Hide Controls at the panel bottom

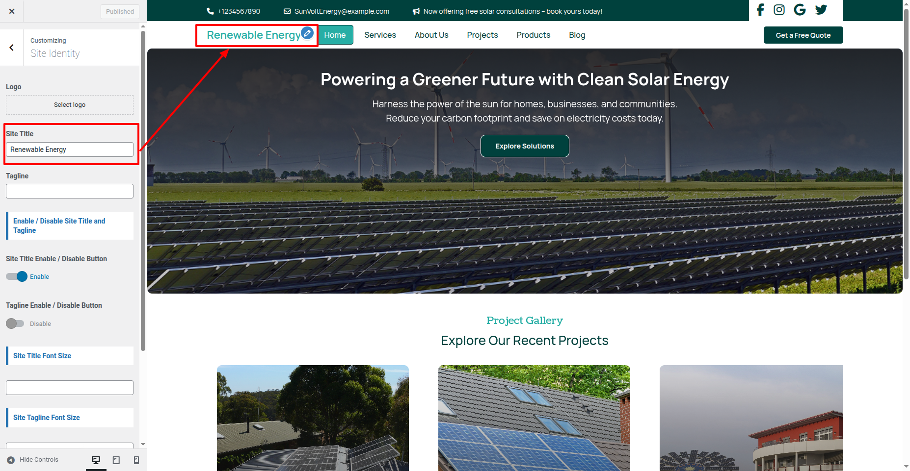pyautogui.click(x=33, y=460)
